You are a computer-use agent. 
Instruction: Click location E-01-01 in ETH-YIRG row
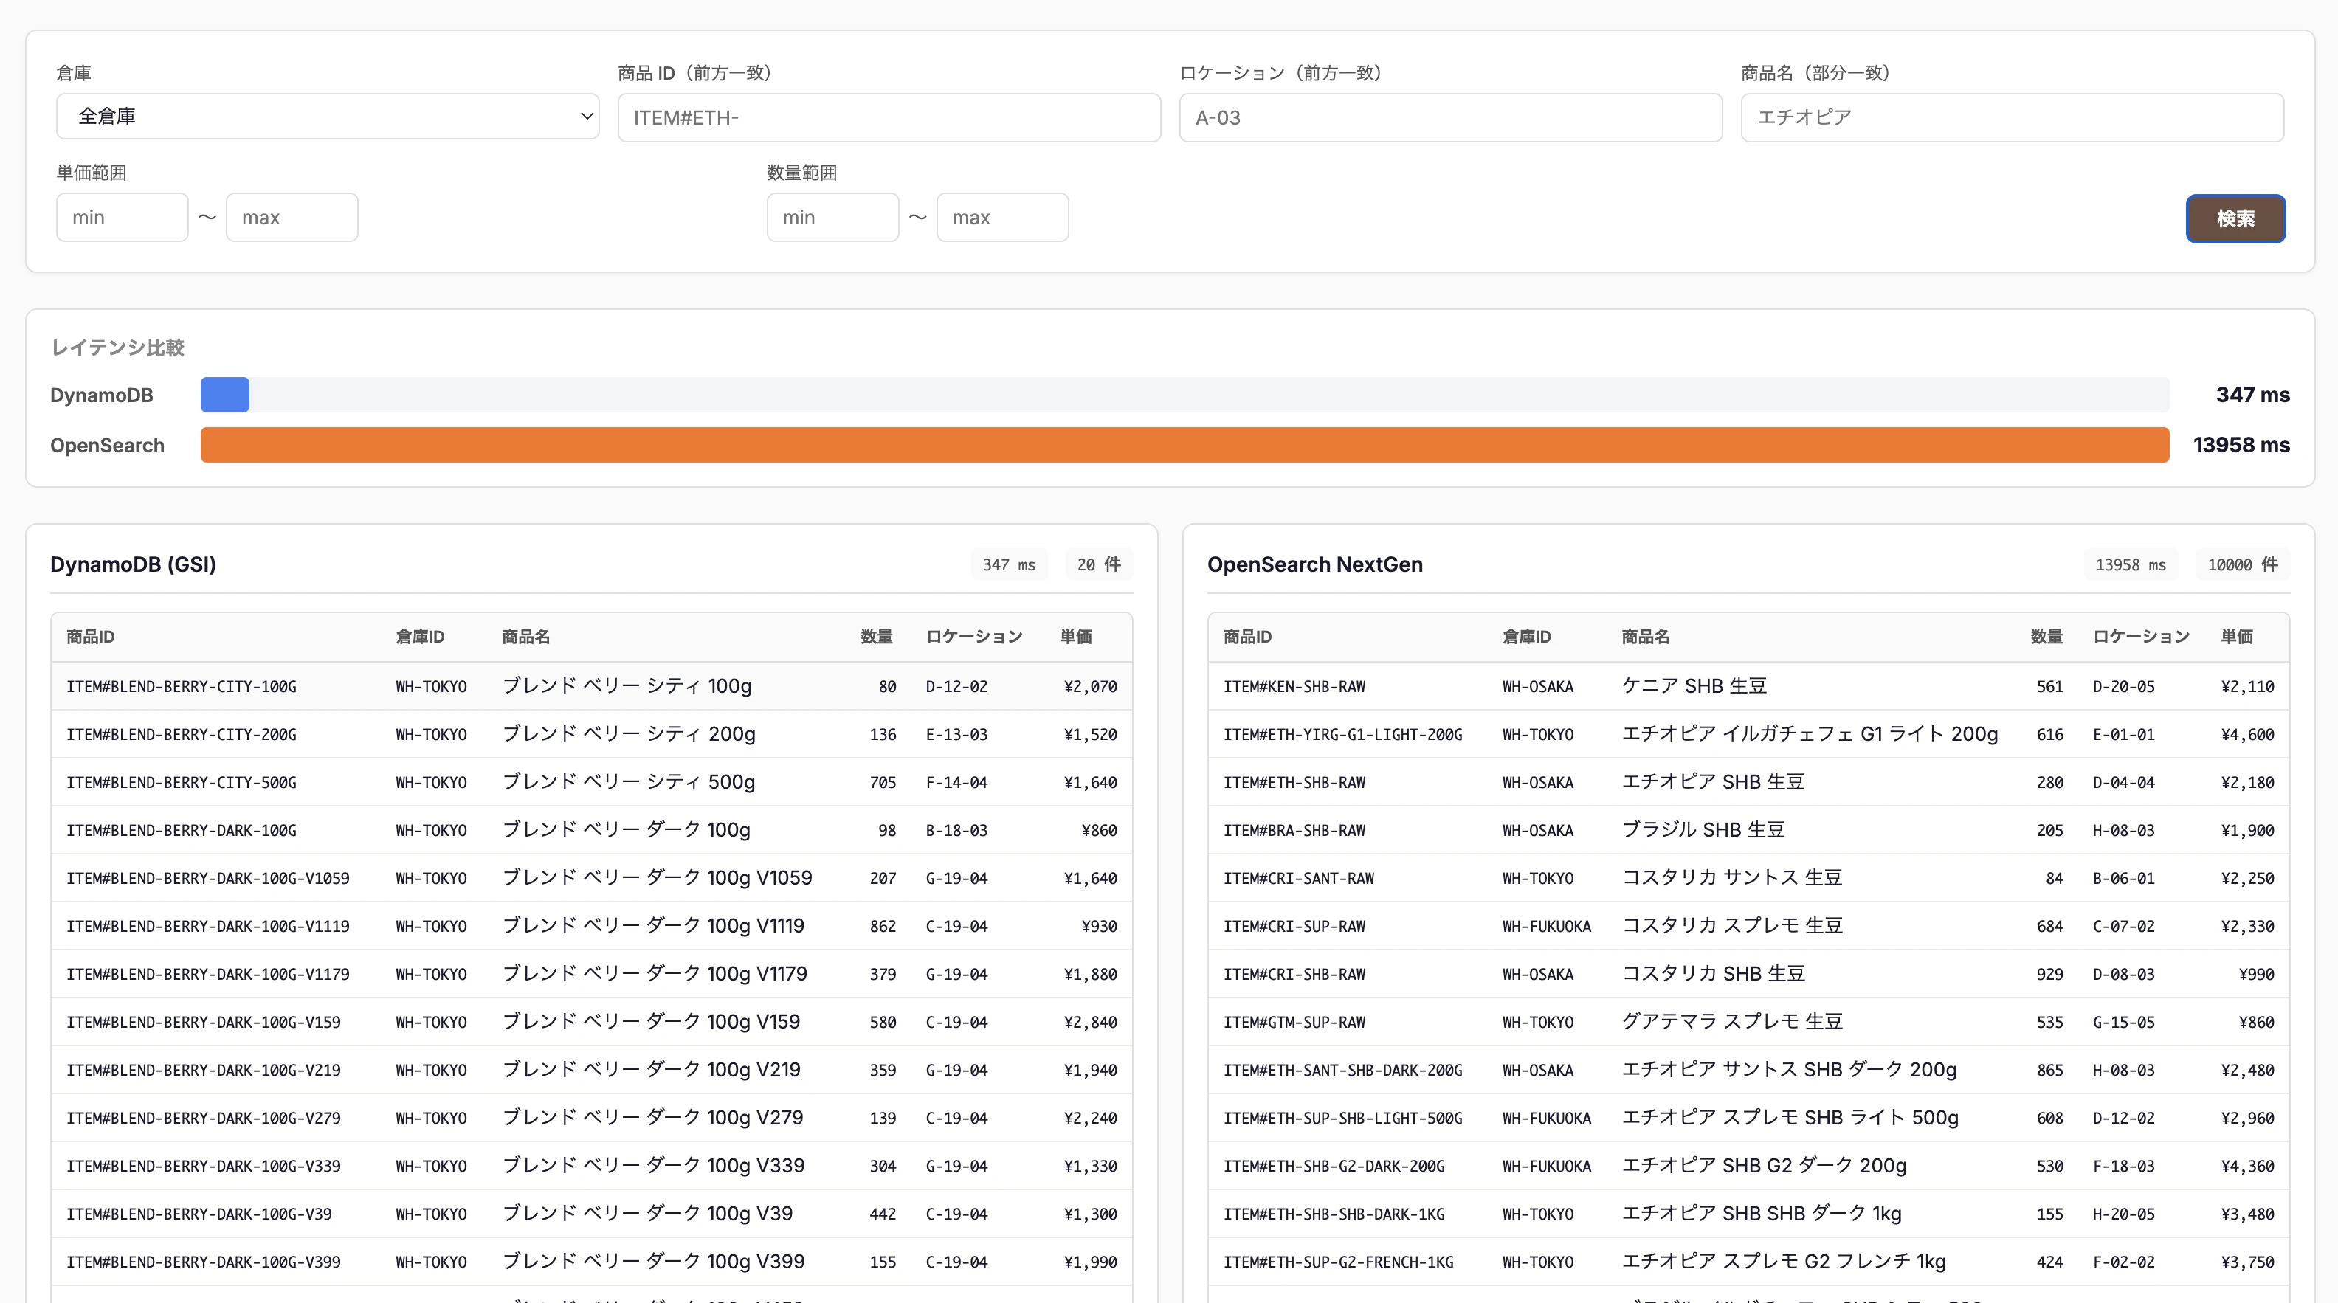point(2123,735)
